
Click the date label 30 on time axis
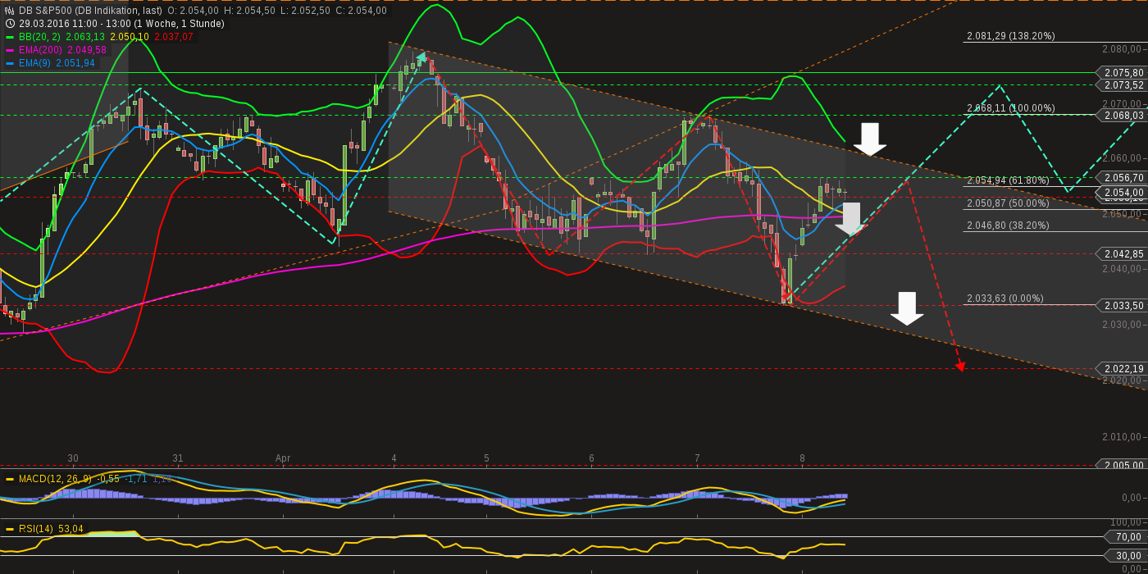coord(73,458)
